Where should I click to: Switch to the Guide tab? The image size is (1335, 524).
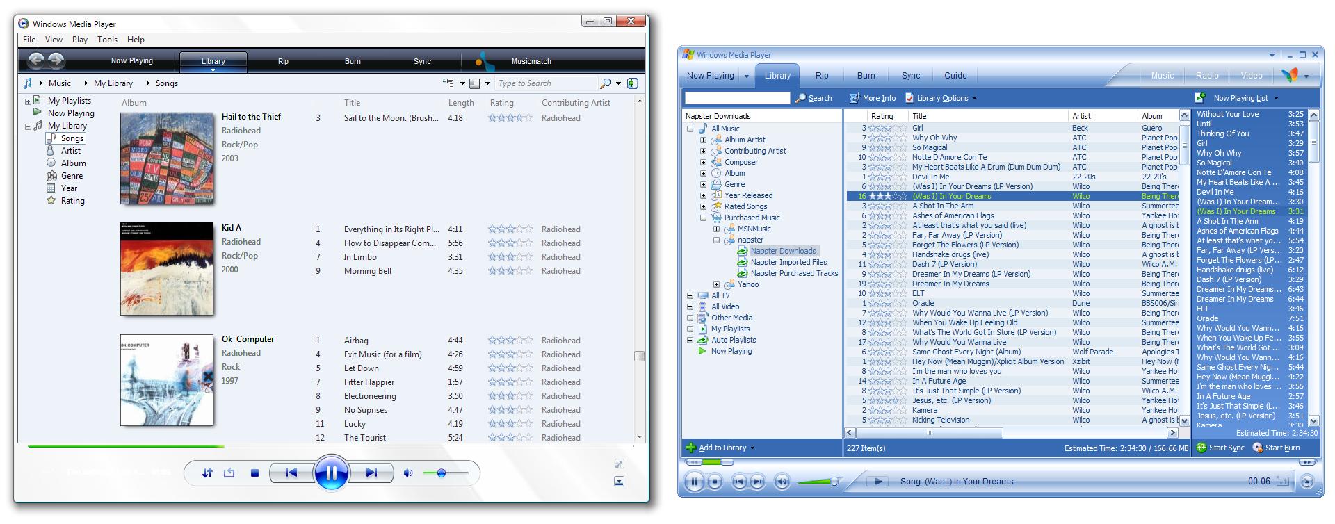[x=955, y=76]
